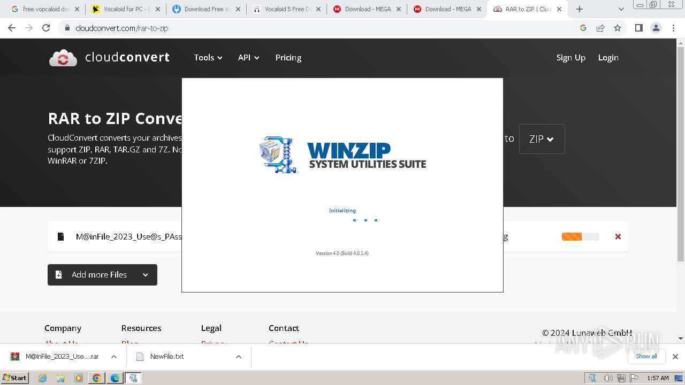Open the Windows Start button

[x=15, y=378]
